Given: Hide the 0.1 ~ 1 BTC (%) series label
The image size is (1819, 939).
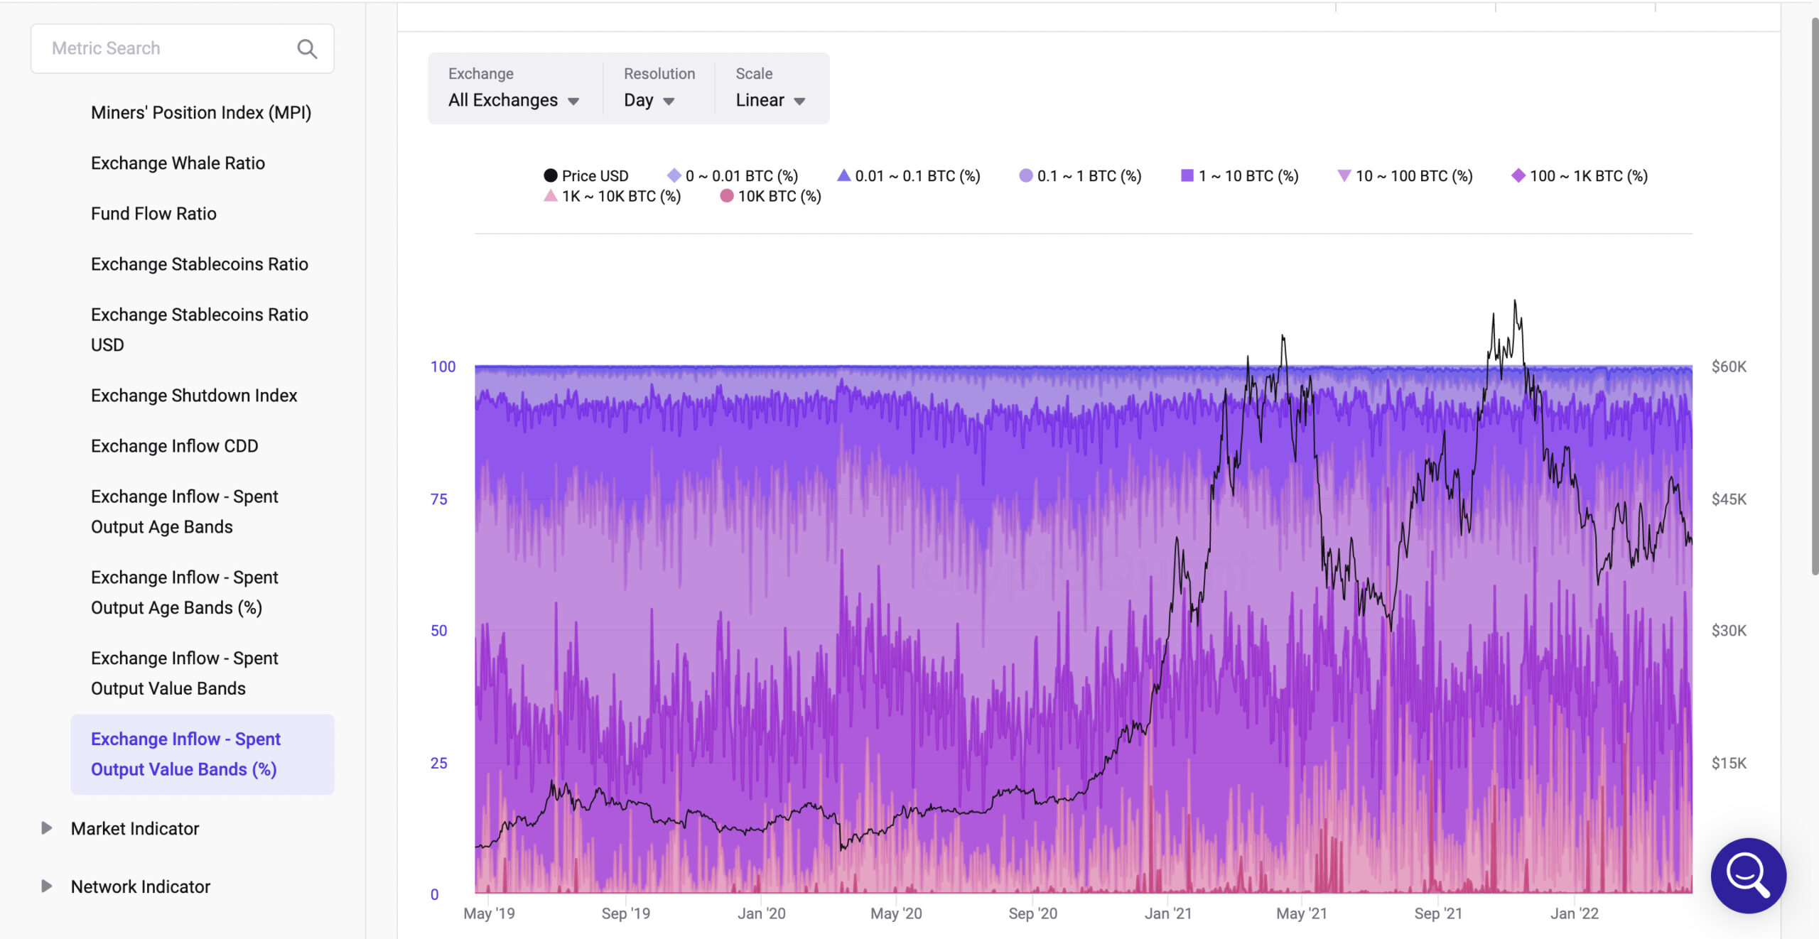Looking at the screenshot, I should (x=1089, y=175).
